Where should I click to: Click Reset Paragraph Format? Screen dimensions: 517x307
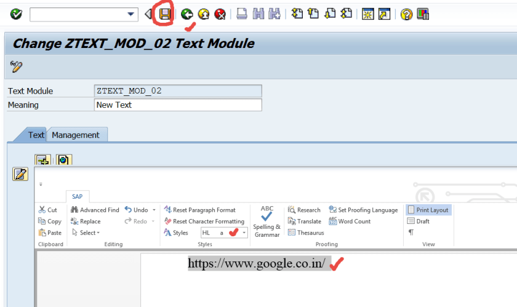[200, 210]
